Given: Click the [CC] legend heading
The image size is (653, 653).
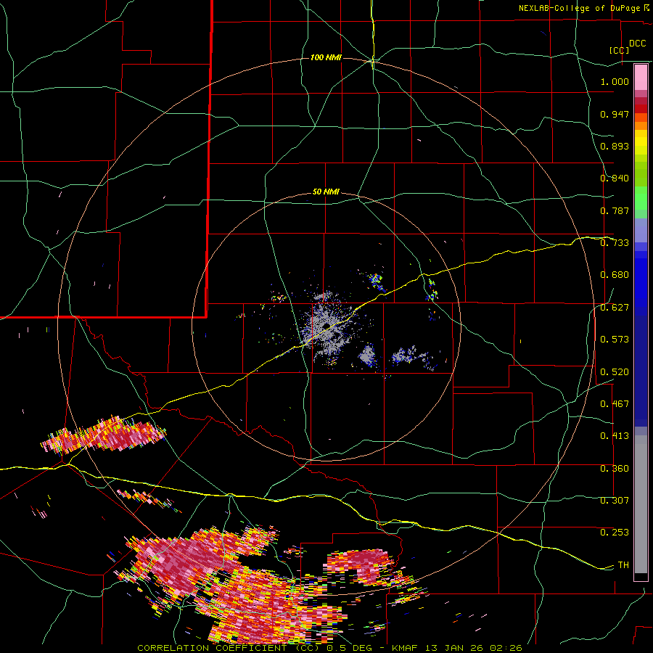Looking at the screenshot, I should click(620, 50).
